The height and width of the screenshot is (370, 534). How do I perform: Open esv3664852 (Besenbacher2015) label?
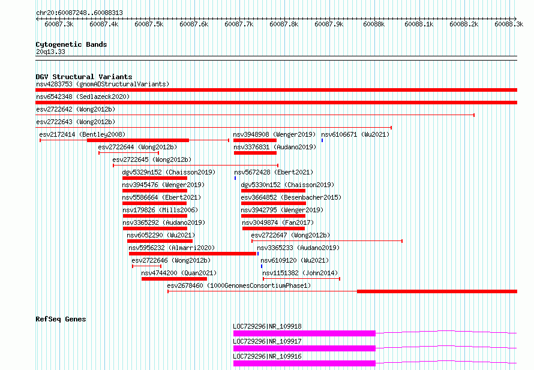pos(291,197)
